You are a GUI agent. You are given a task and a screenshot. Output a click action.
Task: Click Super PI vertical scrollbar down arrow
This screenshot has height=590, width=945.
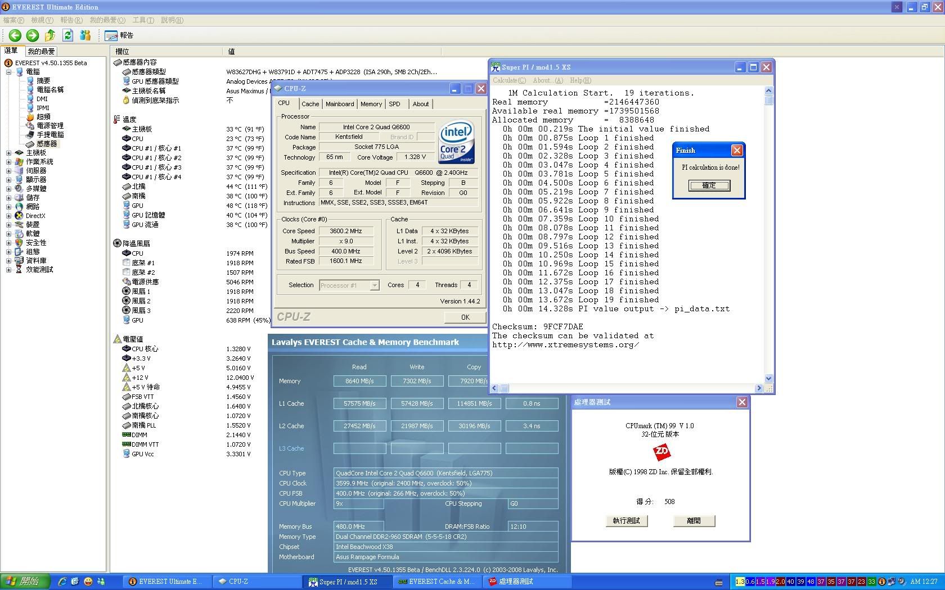pyautogui.click(x=769, y=379)
